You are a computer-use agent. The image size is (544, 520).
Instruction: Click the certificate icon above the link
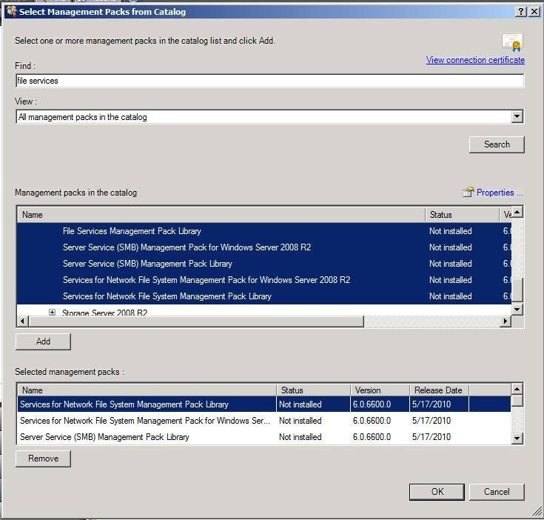[x=512, y=43]
